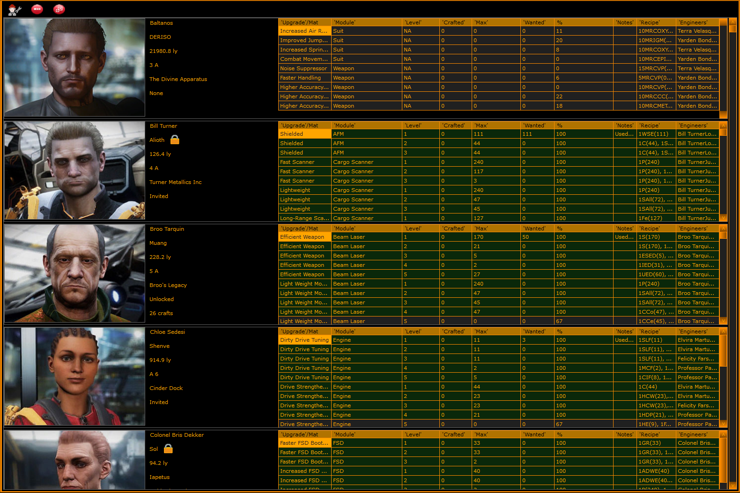740x493 pixels.
Task: Select highlighted 'Faster FSD Boot...' level 1 cell
Action: point(304,443)
